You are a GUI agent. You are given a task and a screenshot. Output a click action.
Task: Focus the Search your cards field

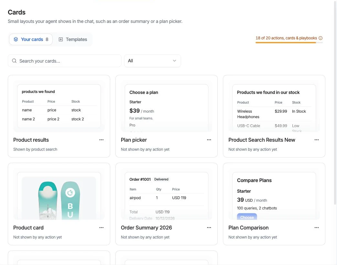[65, 61]
